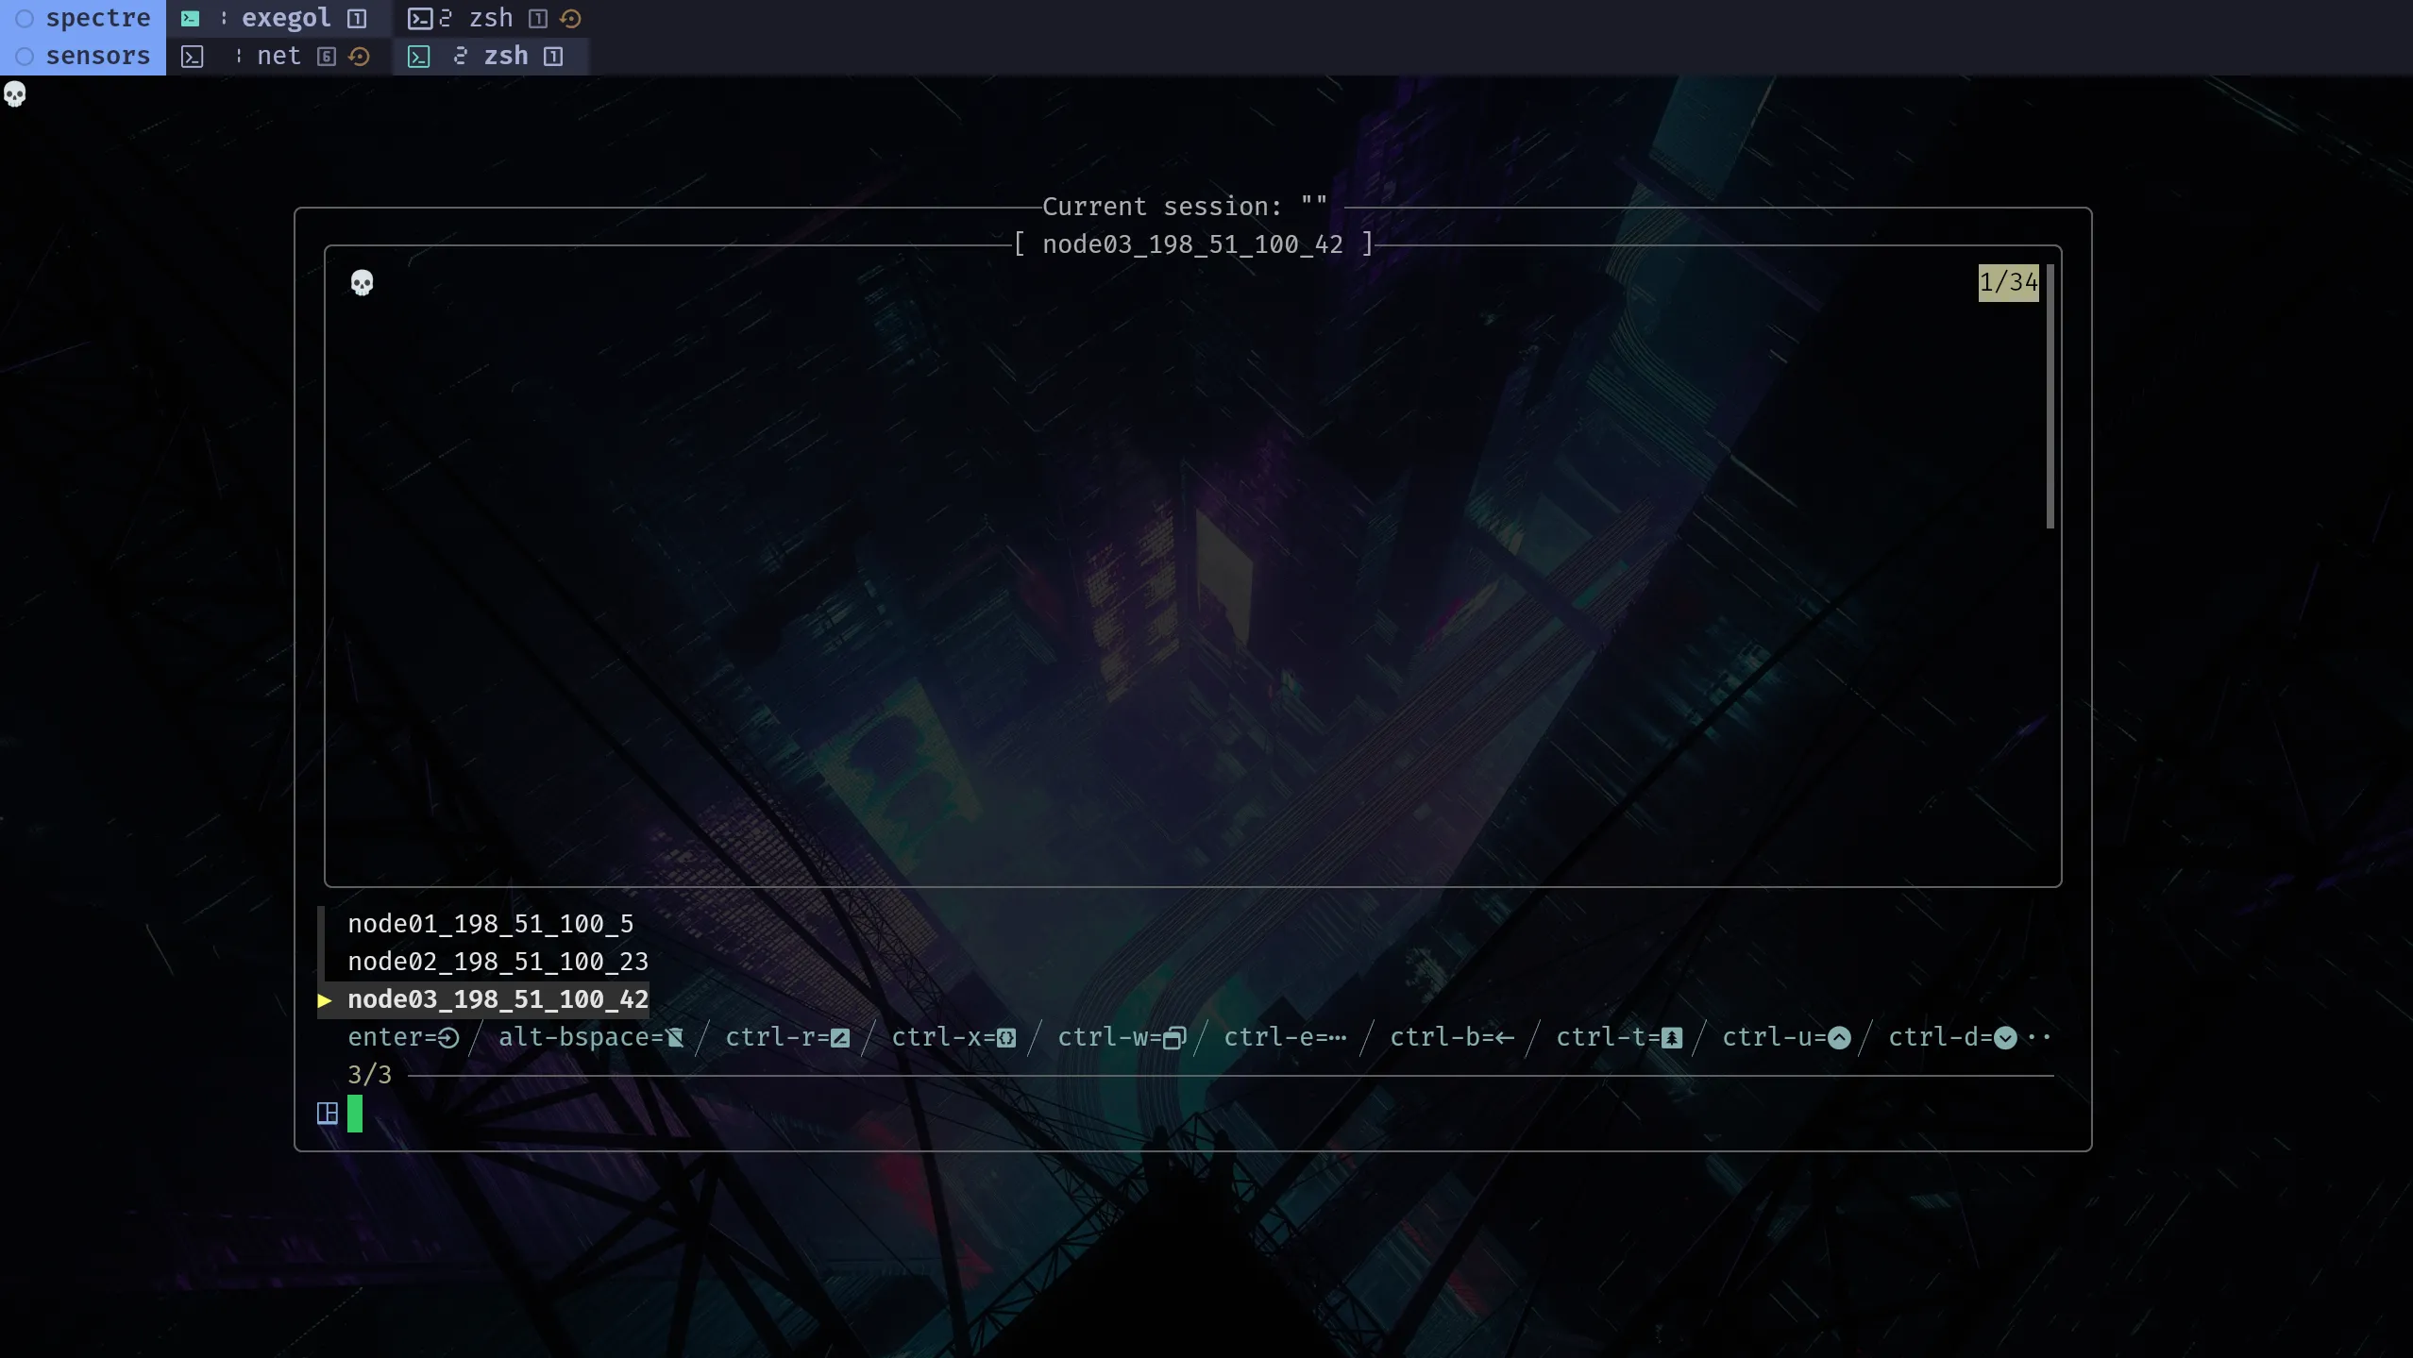
Task: Click the terminal icon next to net pane
Action: 194,56
